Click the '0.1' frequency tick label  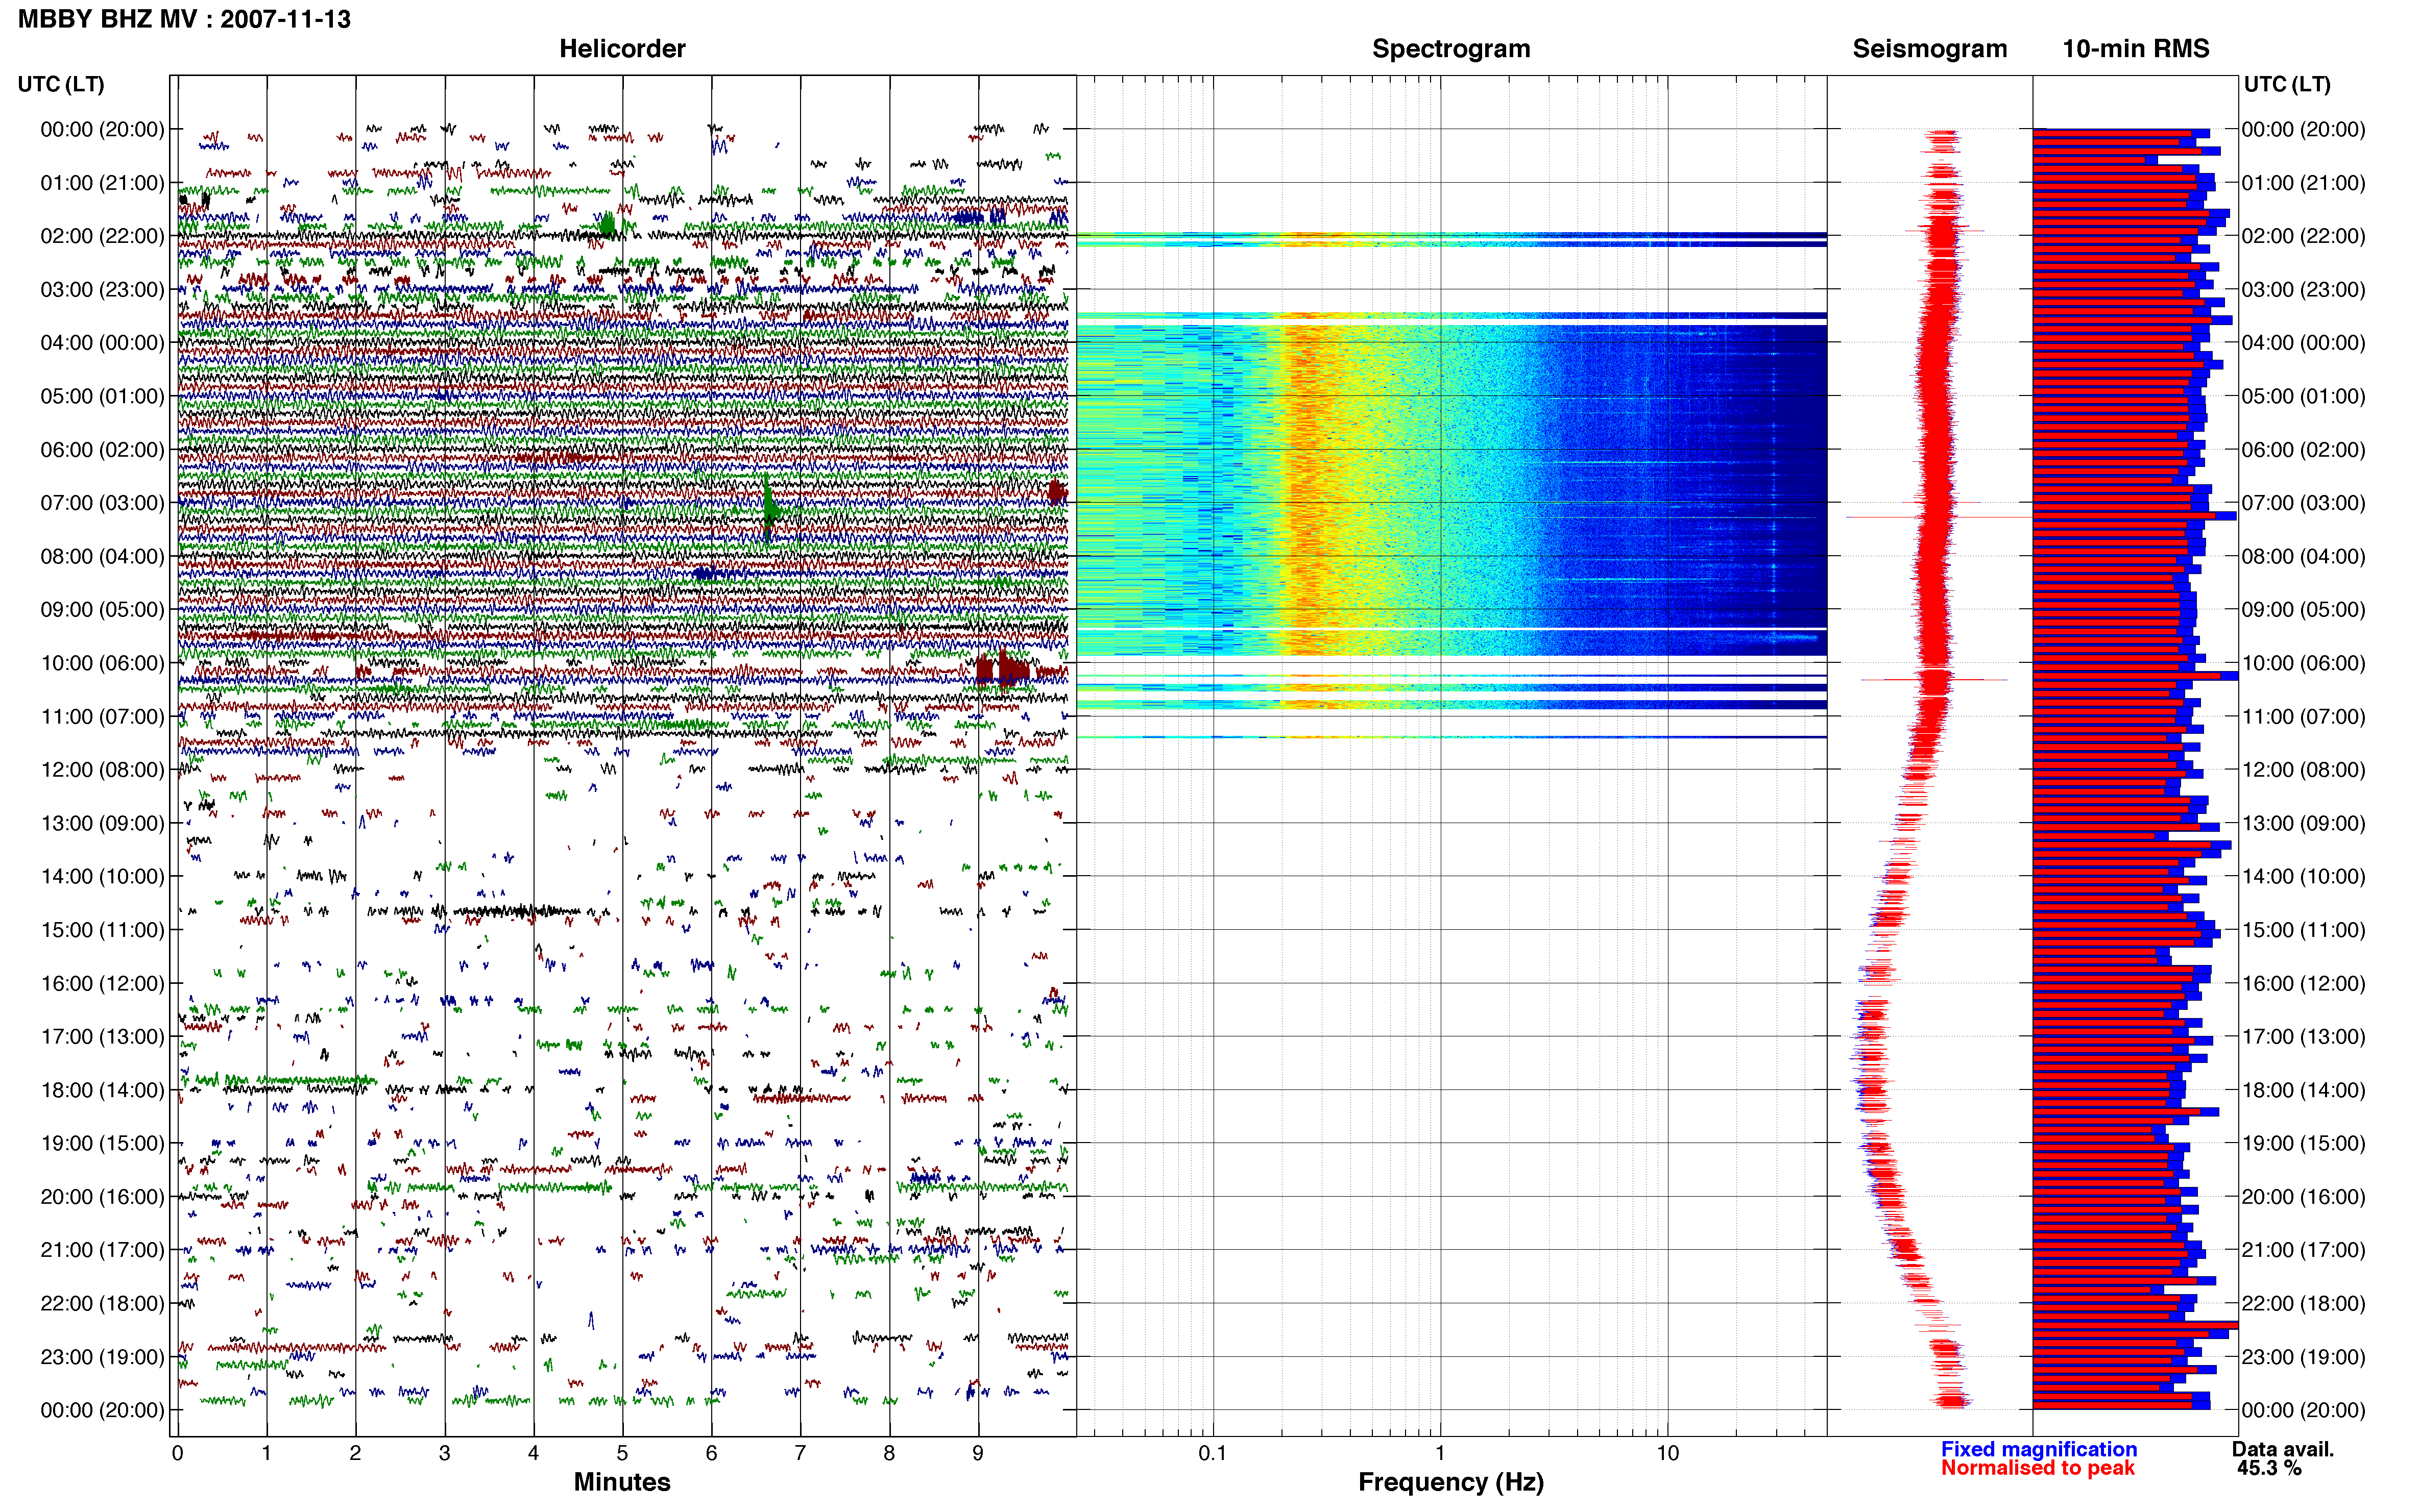pyautogui.click(x=1213, y=1453)
